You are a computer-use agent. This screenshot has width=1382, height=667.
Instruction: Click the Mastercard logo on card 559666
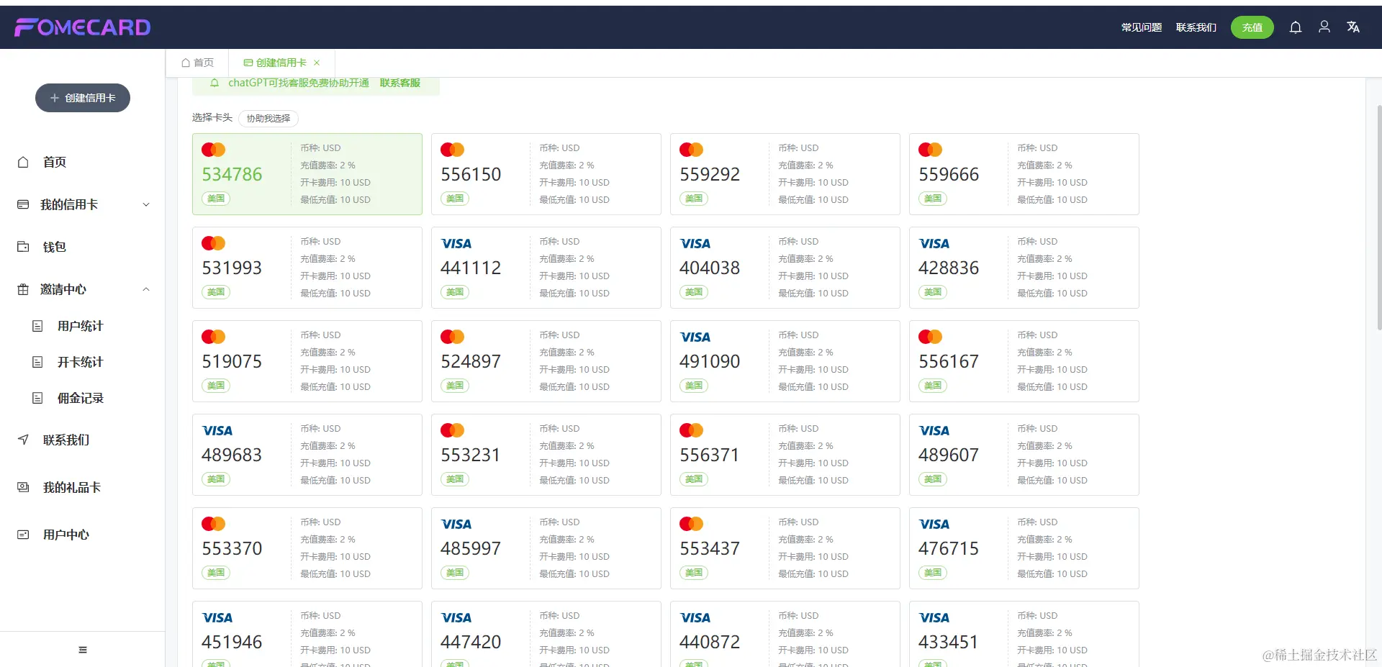coord(930,150)
